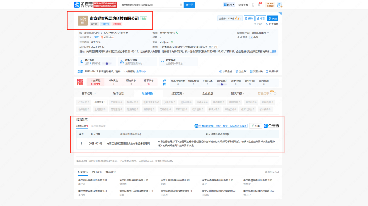Open the 企业图谱 card
Screen dimensions: 368x206
178,61
